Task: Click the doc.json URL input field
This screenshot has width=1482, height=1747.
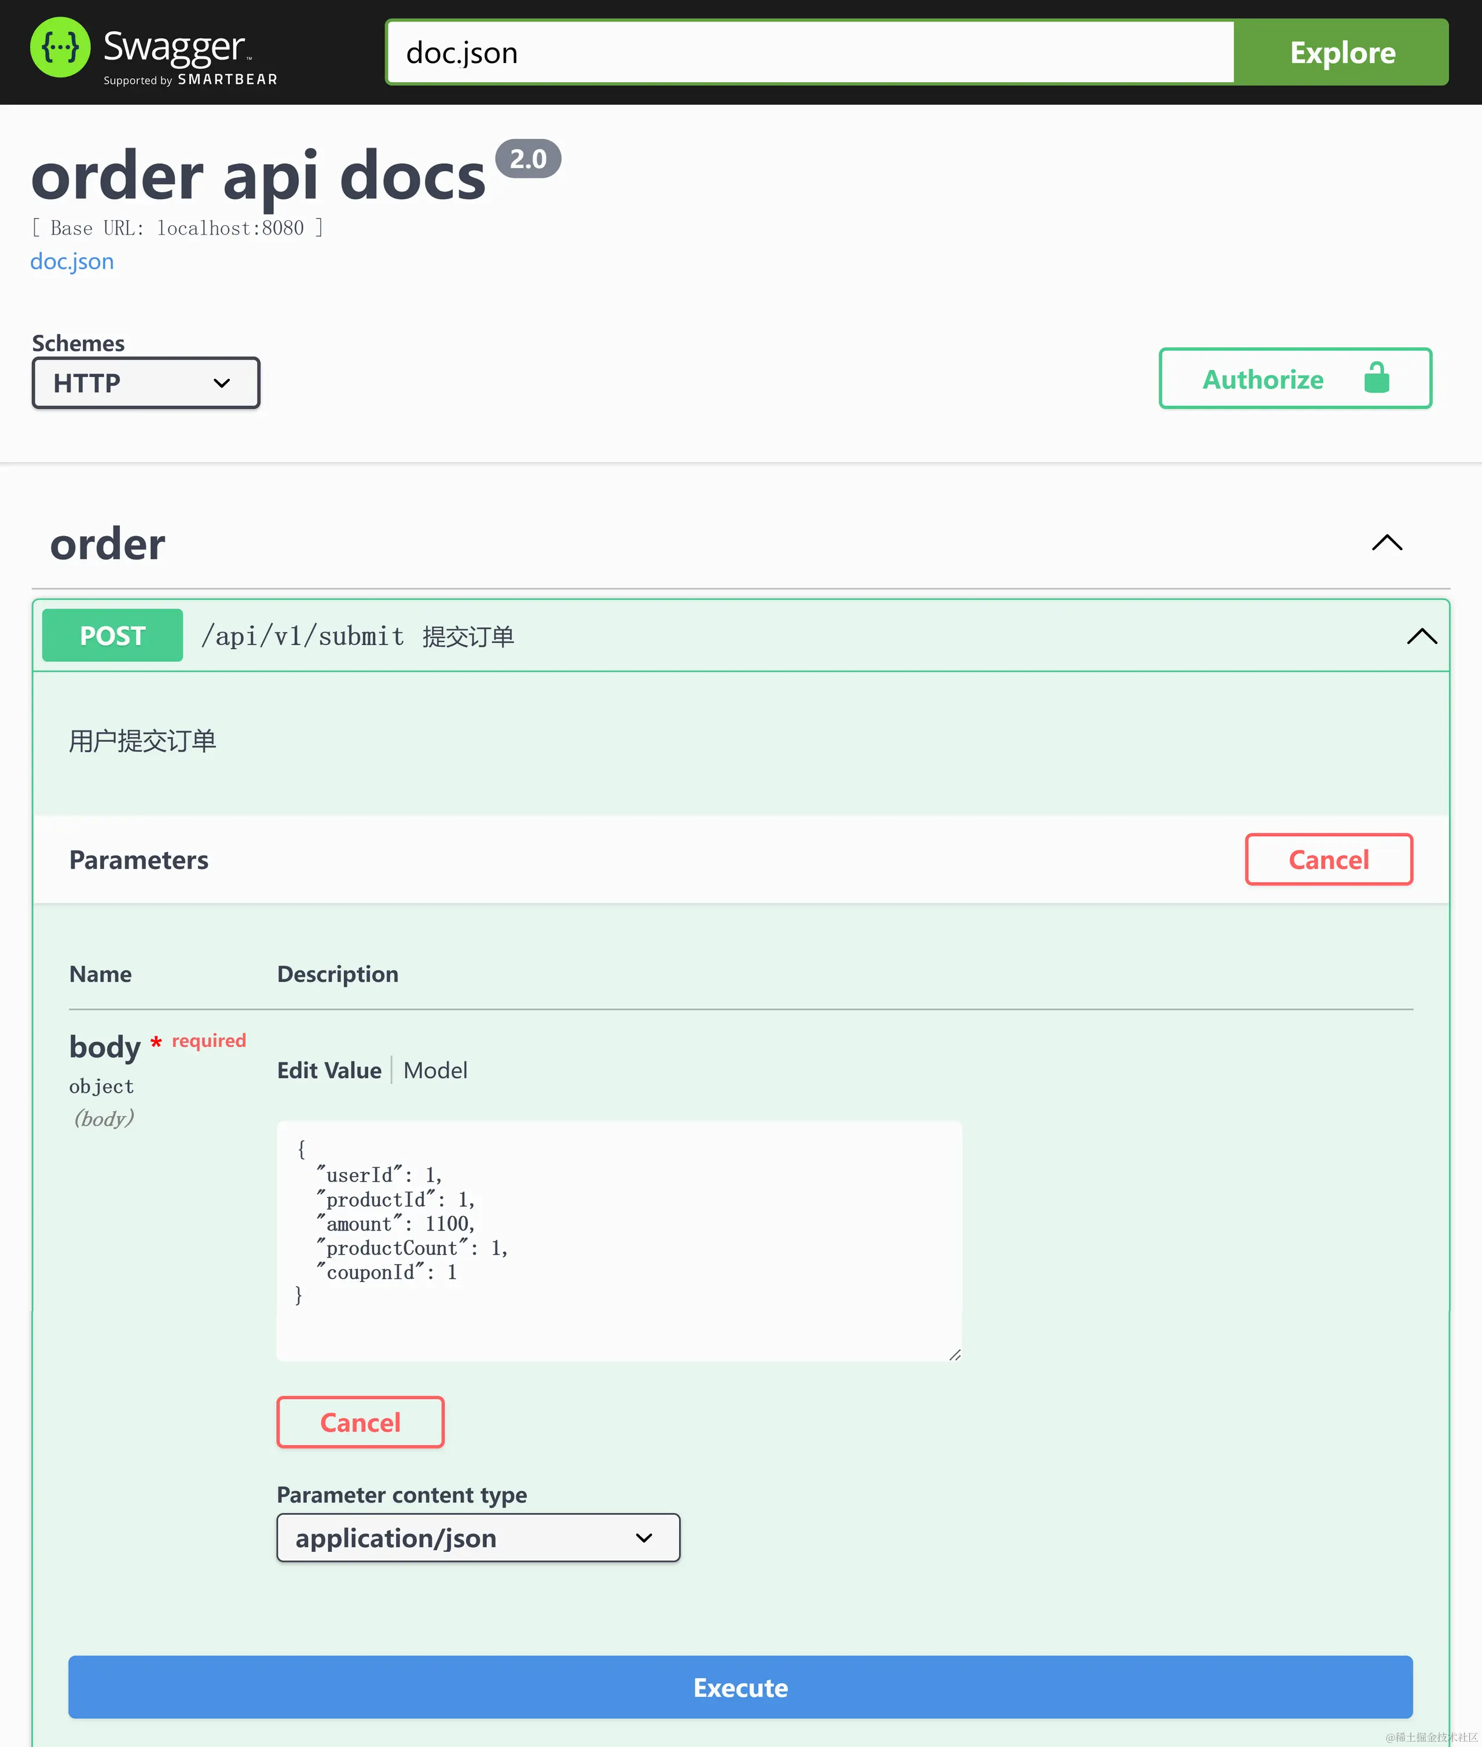Action: (809, 53)
